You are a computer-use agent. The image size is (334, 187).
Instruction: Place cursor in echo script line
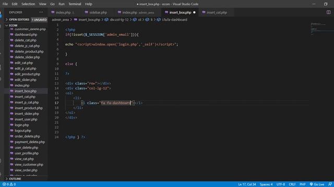[x=122, y=44]
